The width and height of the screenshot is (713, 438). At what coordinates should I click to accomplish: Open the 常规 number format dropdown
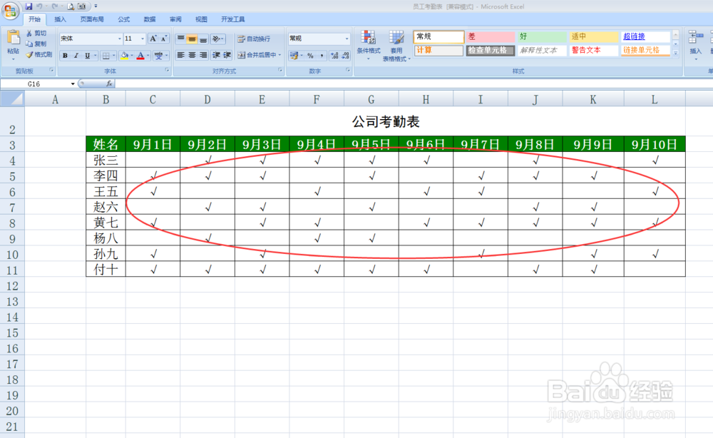347,39
